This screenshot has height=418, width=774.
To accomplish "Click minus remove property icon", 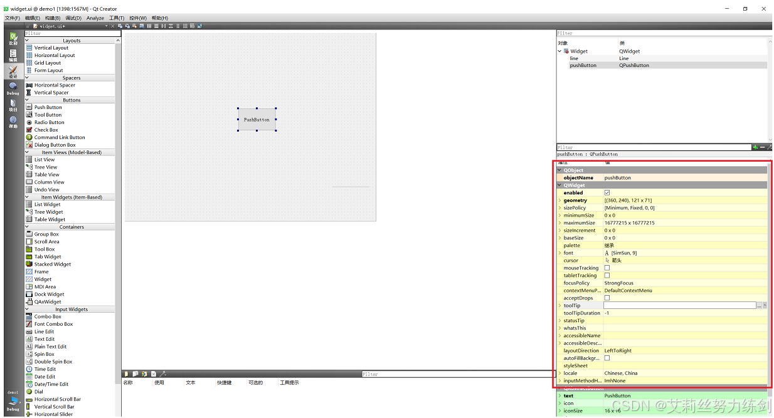I will click(763, 147).
